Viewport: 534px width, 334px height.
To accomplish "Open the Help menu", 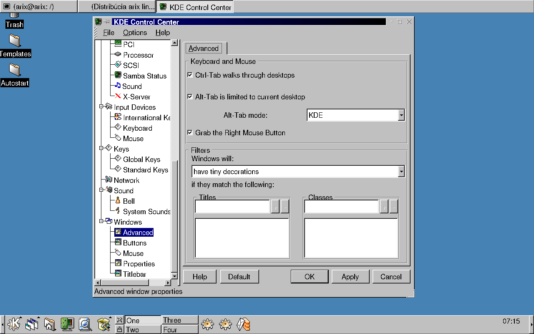I will tap(163, 33).
